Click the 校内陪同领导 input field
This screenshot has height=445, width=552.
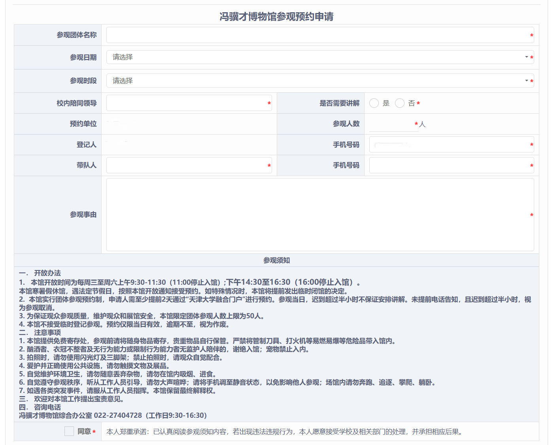coord(186,103)
